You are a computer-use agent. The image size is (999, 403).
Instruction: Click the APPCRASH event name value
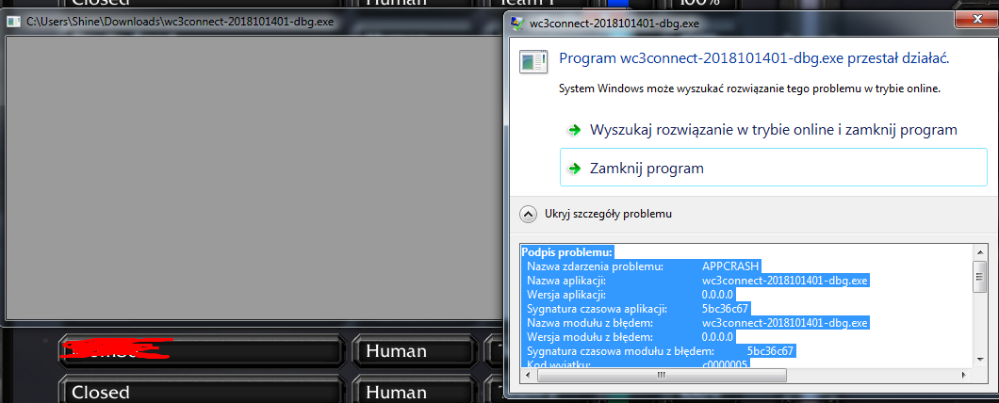click(x=730, y=266)
